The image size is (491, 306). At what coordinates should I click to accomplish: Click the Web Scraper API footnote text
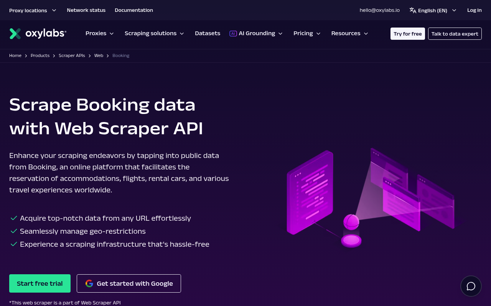[65, 303]
